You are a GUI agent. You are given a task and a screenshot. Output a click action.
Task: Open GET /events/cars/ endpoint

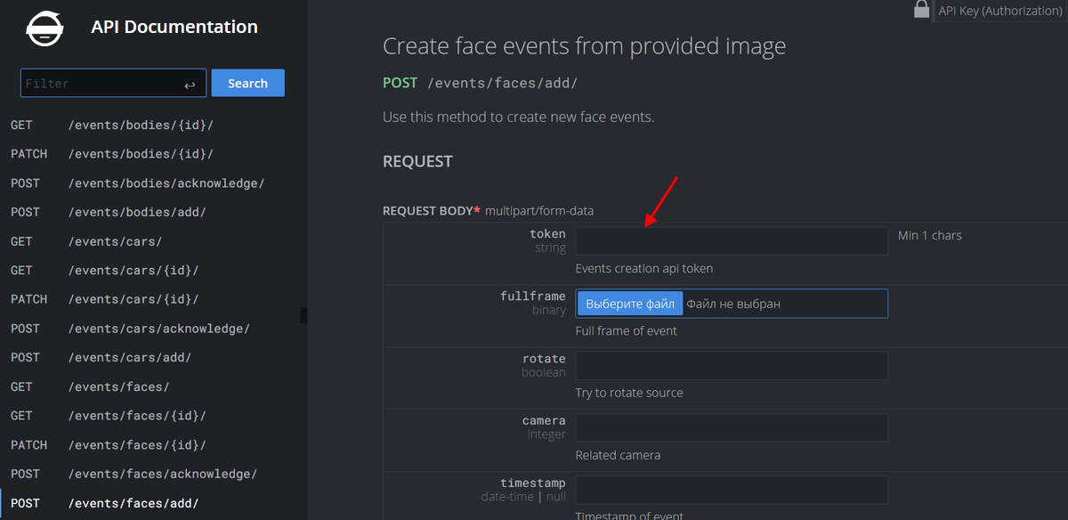[115, 241]
